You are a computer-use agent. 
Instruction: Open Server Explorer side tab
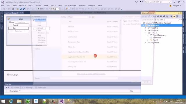pyautogui.click(x=2, y=17)
